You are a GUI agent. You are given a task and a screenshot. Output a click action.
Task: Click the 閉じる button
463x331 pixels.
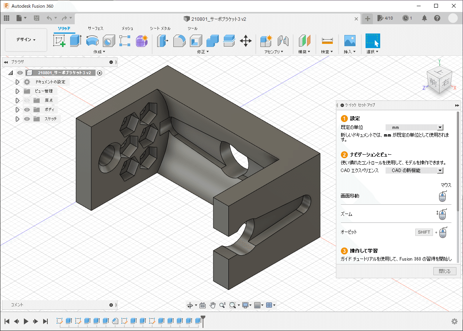(x=445, y=271)
